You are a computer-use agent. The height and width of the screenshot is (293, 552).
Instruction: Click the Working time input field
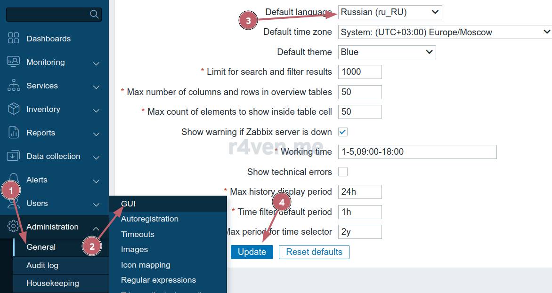click(x=417, y=152)
